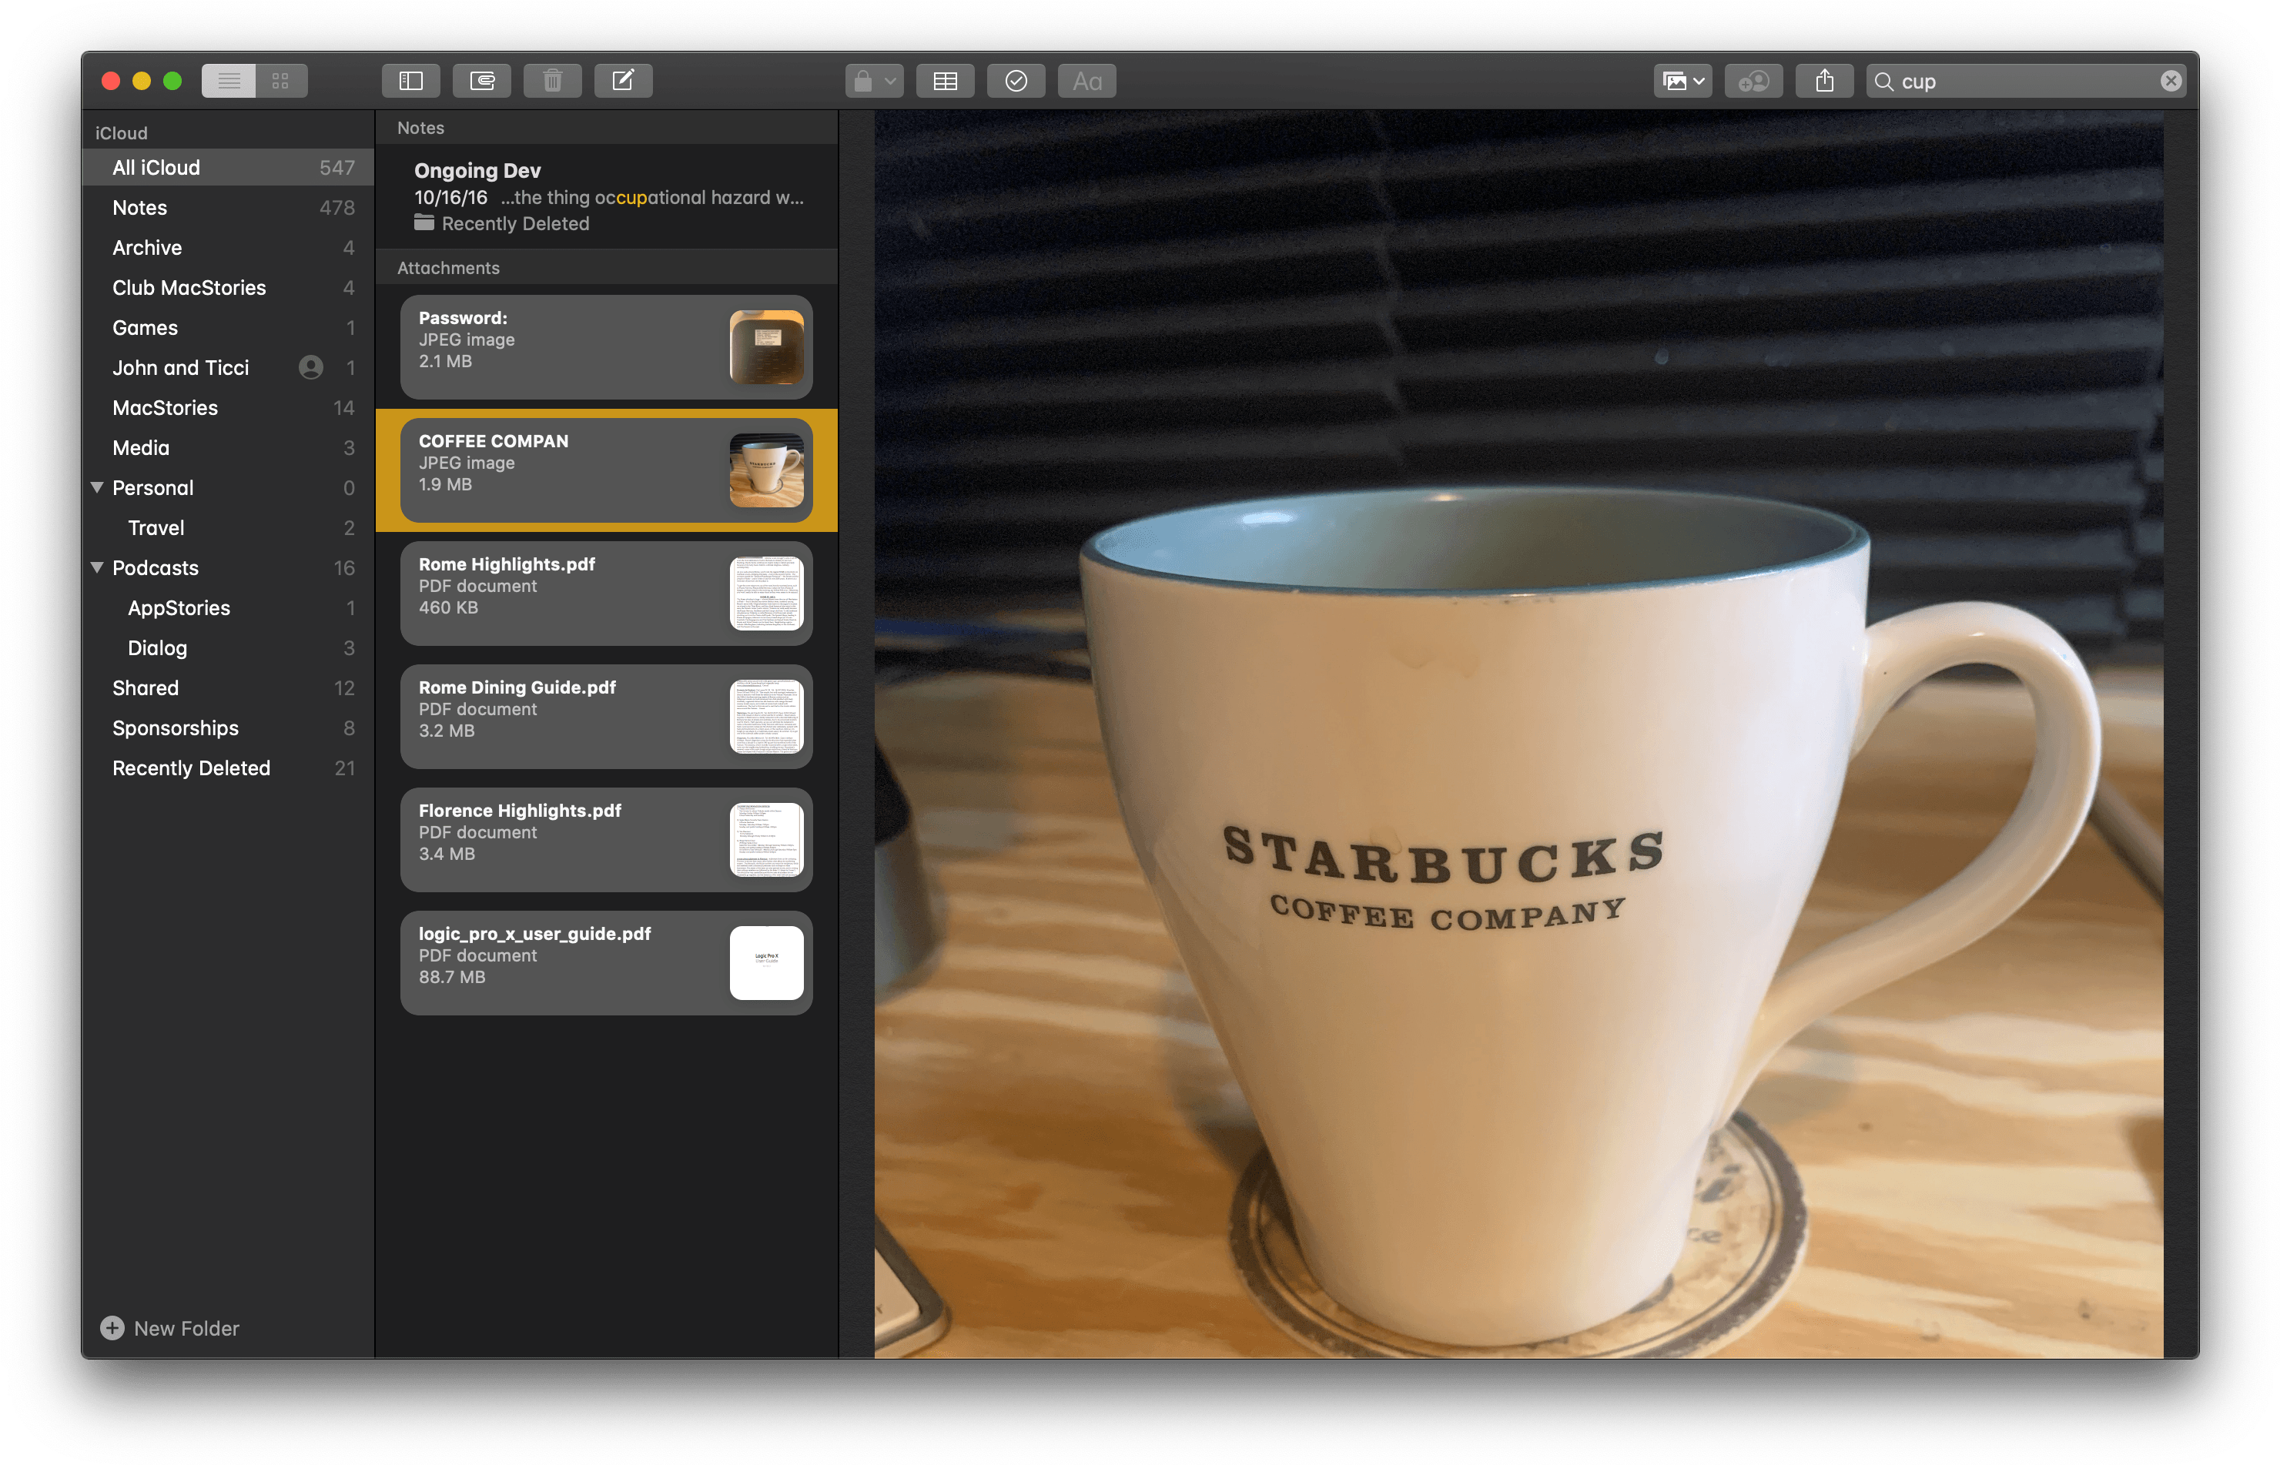The image size is (2280, 1465).
Task: Open the Recently Deleted folder in sidebar
Action: [x=229, y=768]
